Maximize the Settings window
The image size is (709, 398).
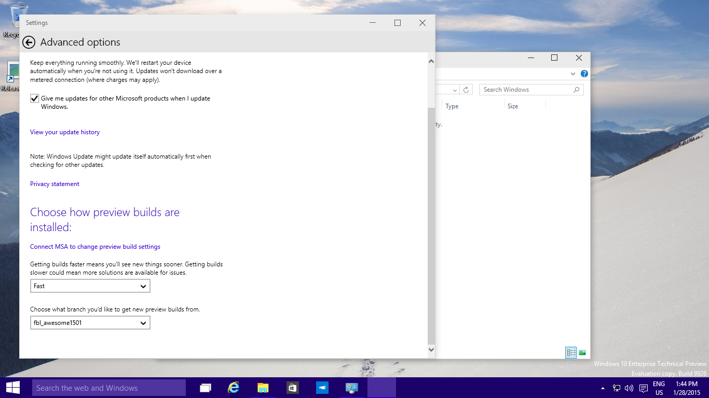398,23
